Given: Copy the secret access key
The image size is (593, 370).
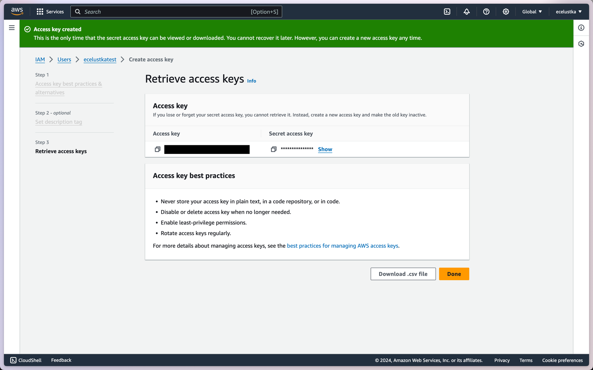Looking at the screenshot, I should coord(273,149).
